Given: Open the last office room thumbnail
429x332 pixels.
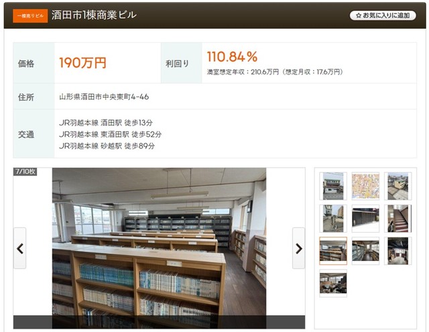Looking at the screenshot, I should [333, 283].
